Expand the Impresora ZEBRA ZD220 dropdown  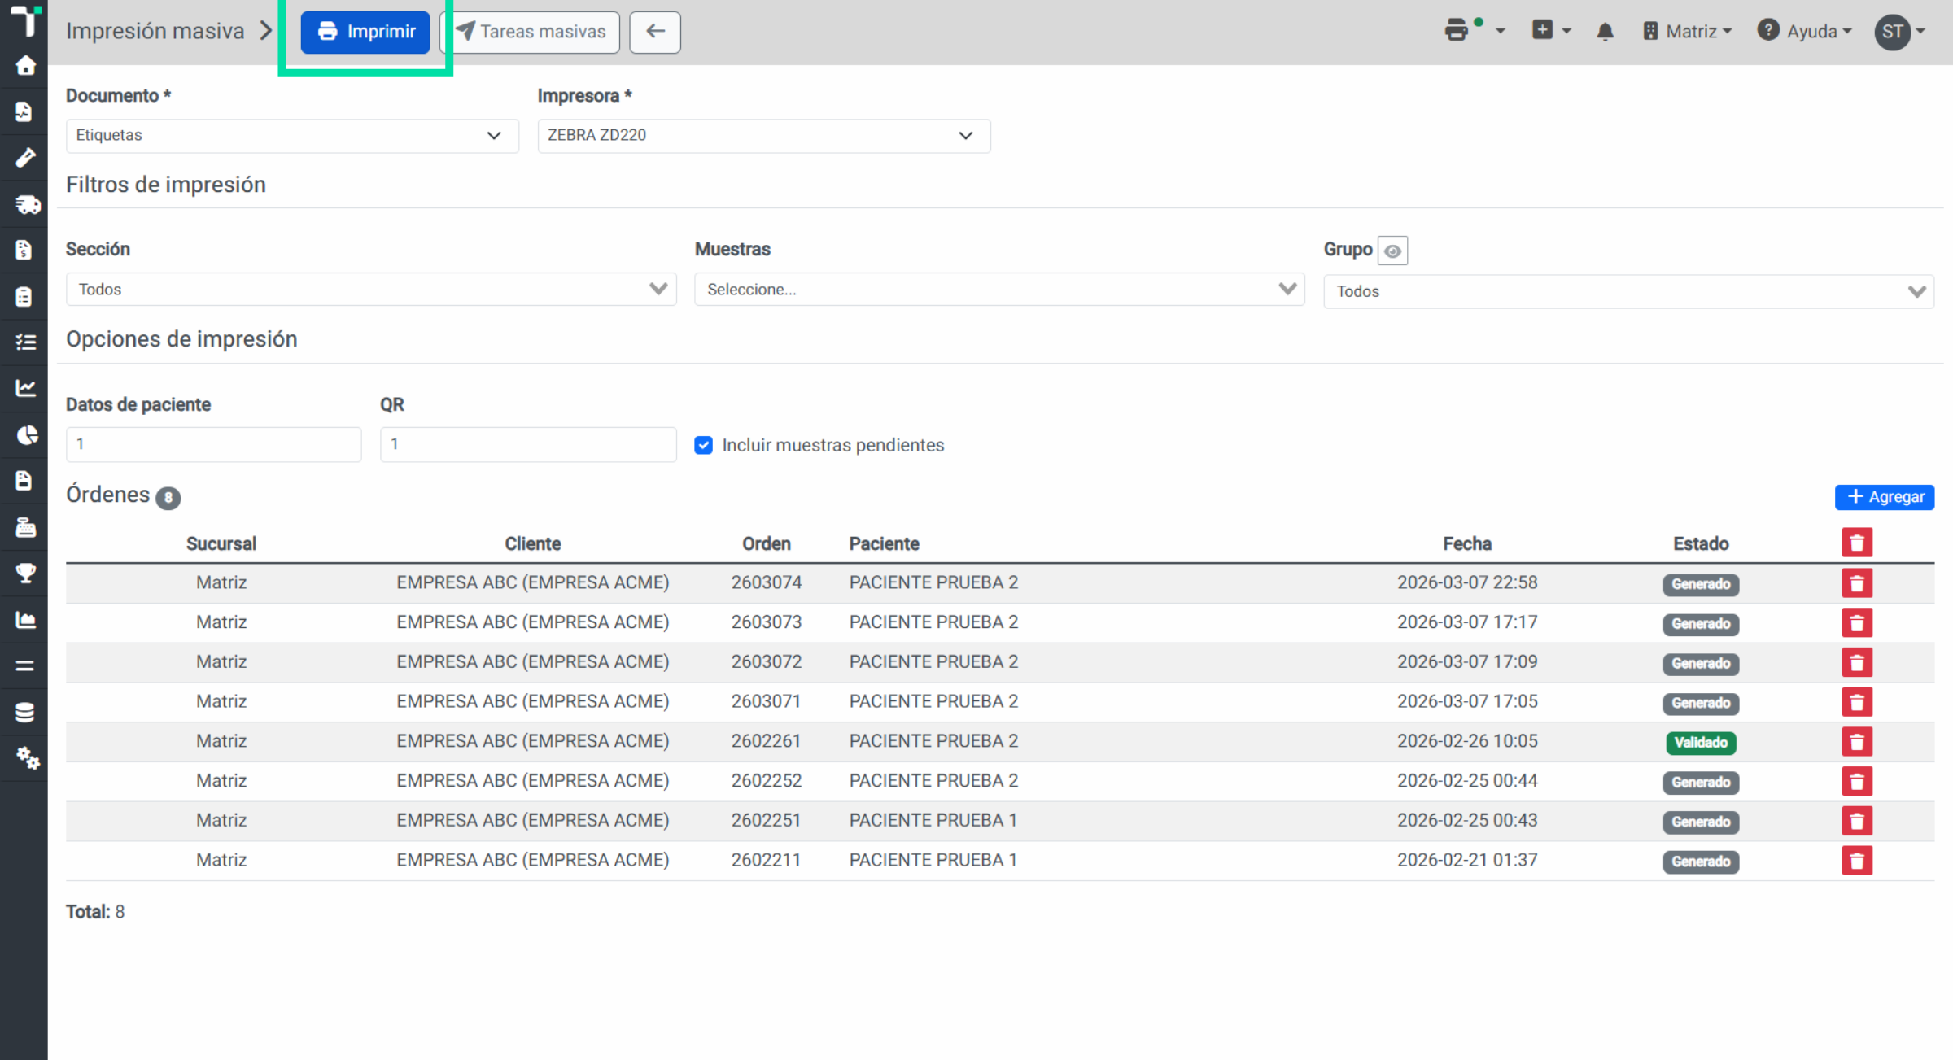(x=764, y=136)
